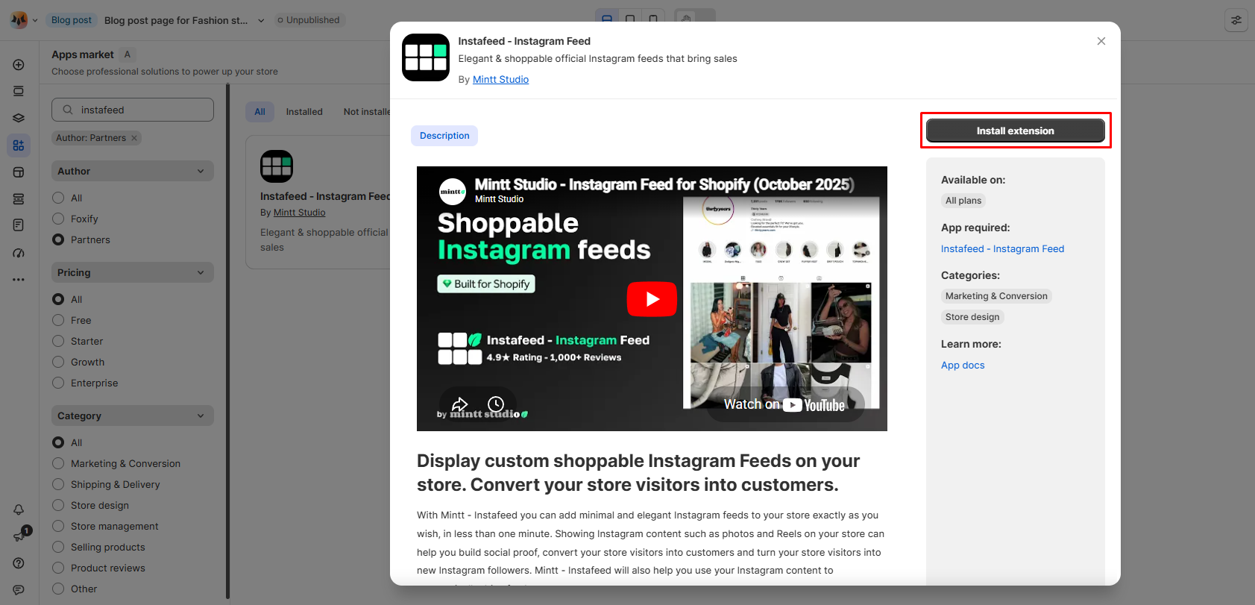Open the chat feedback icon
The image size is (1255, 605).
click(x=19, y=590)
